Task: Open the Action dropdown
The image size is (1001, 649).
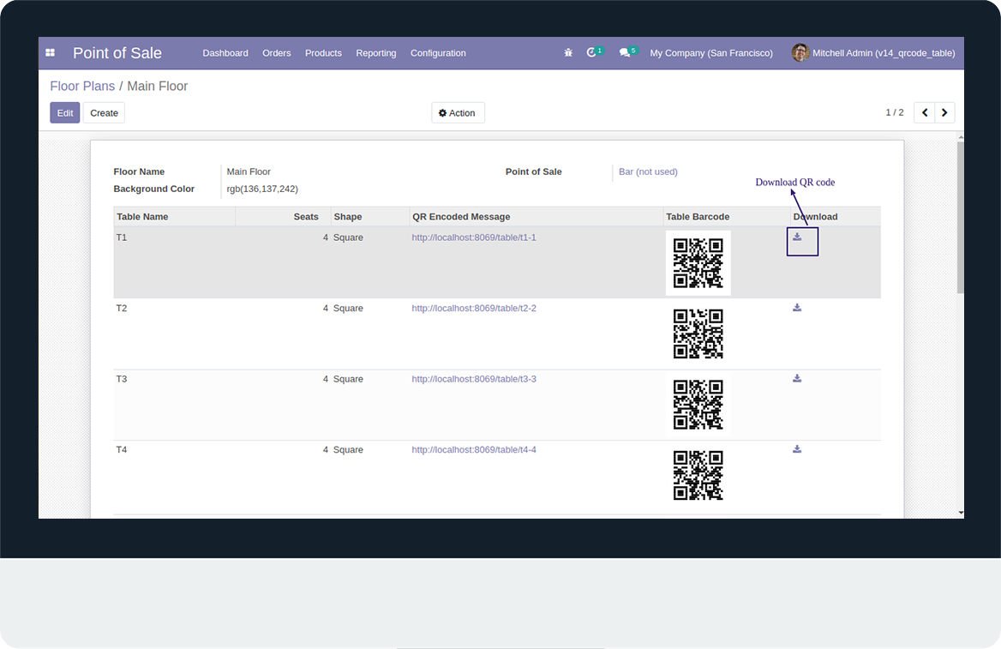Action: (458, 112)
